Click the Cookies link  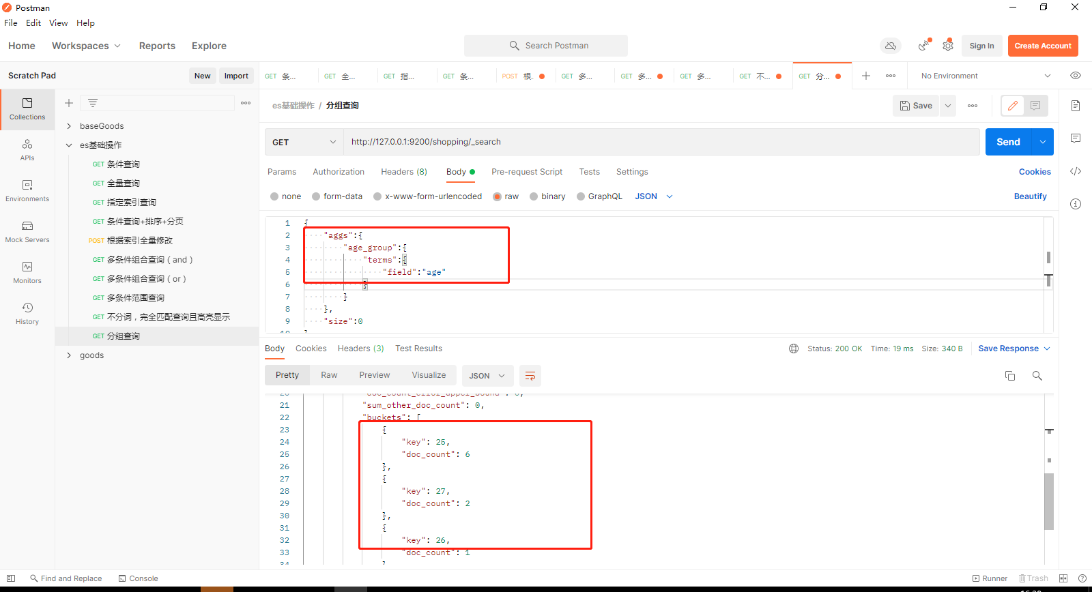[1035, 172]
